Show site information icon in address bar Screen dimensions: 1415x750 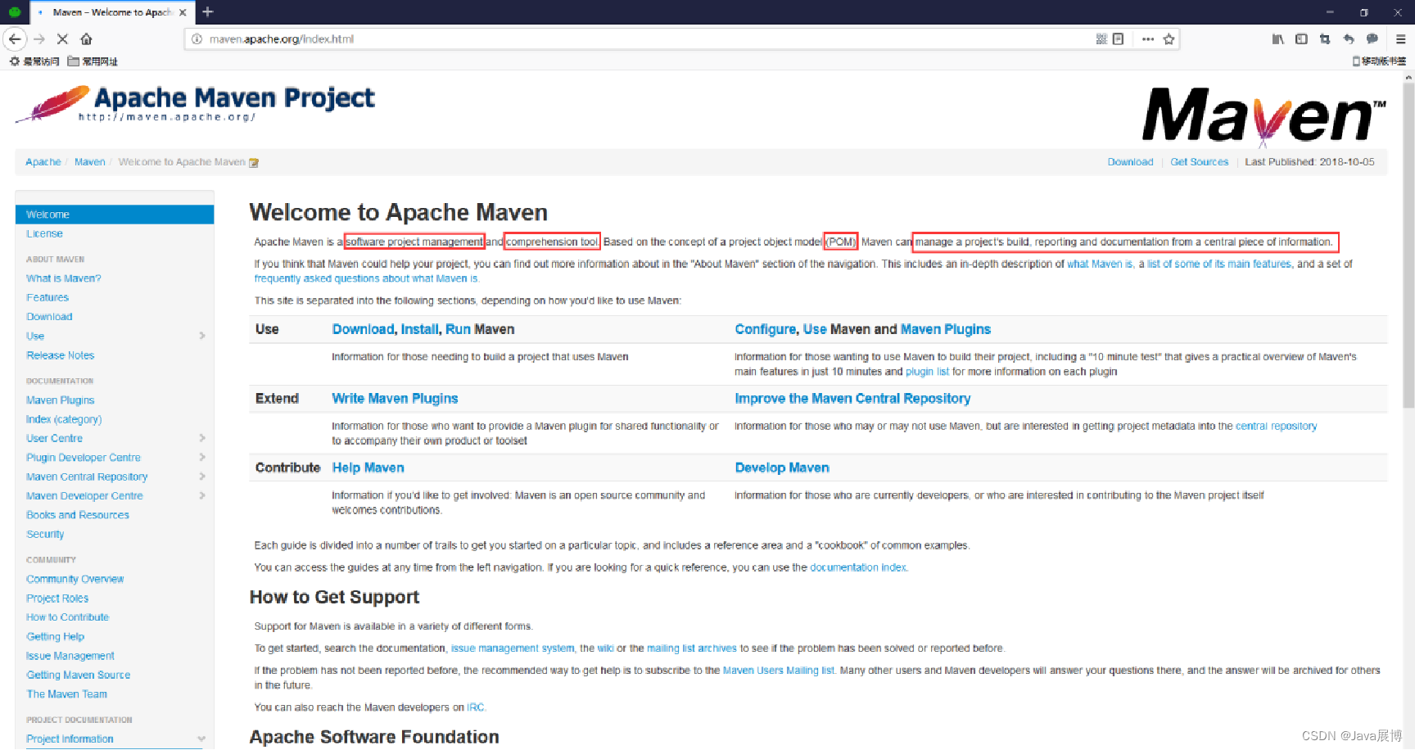click(x=197, y=38)
